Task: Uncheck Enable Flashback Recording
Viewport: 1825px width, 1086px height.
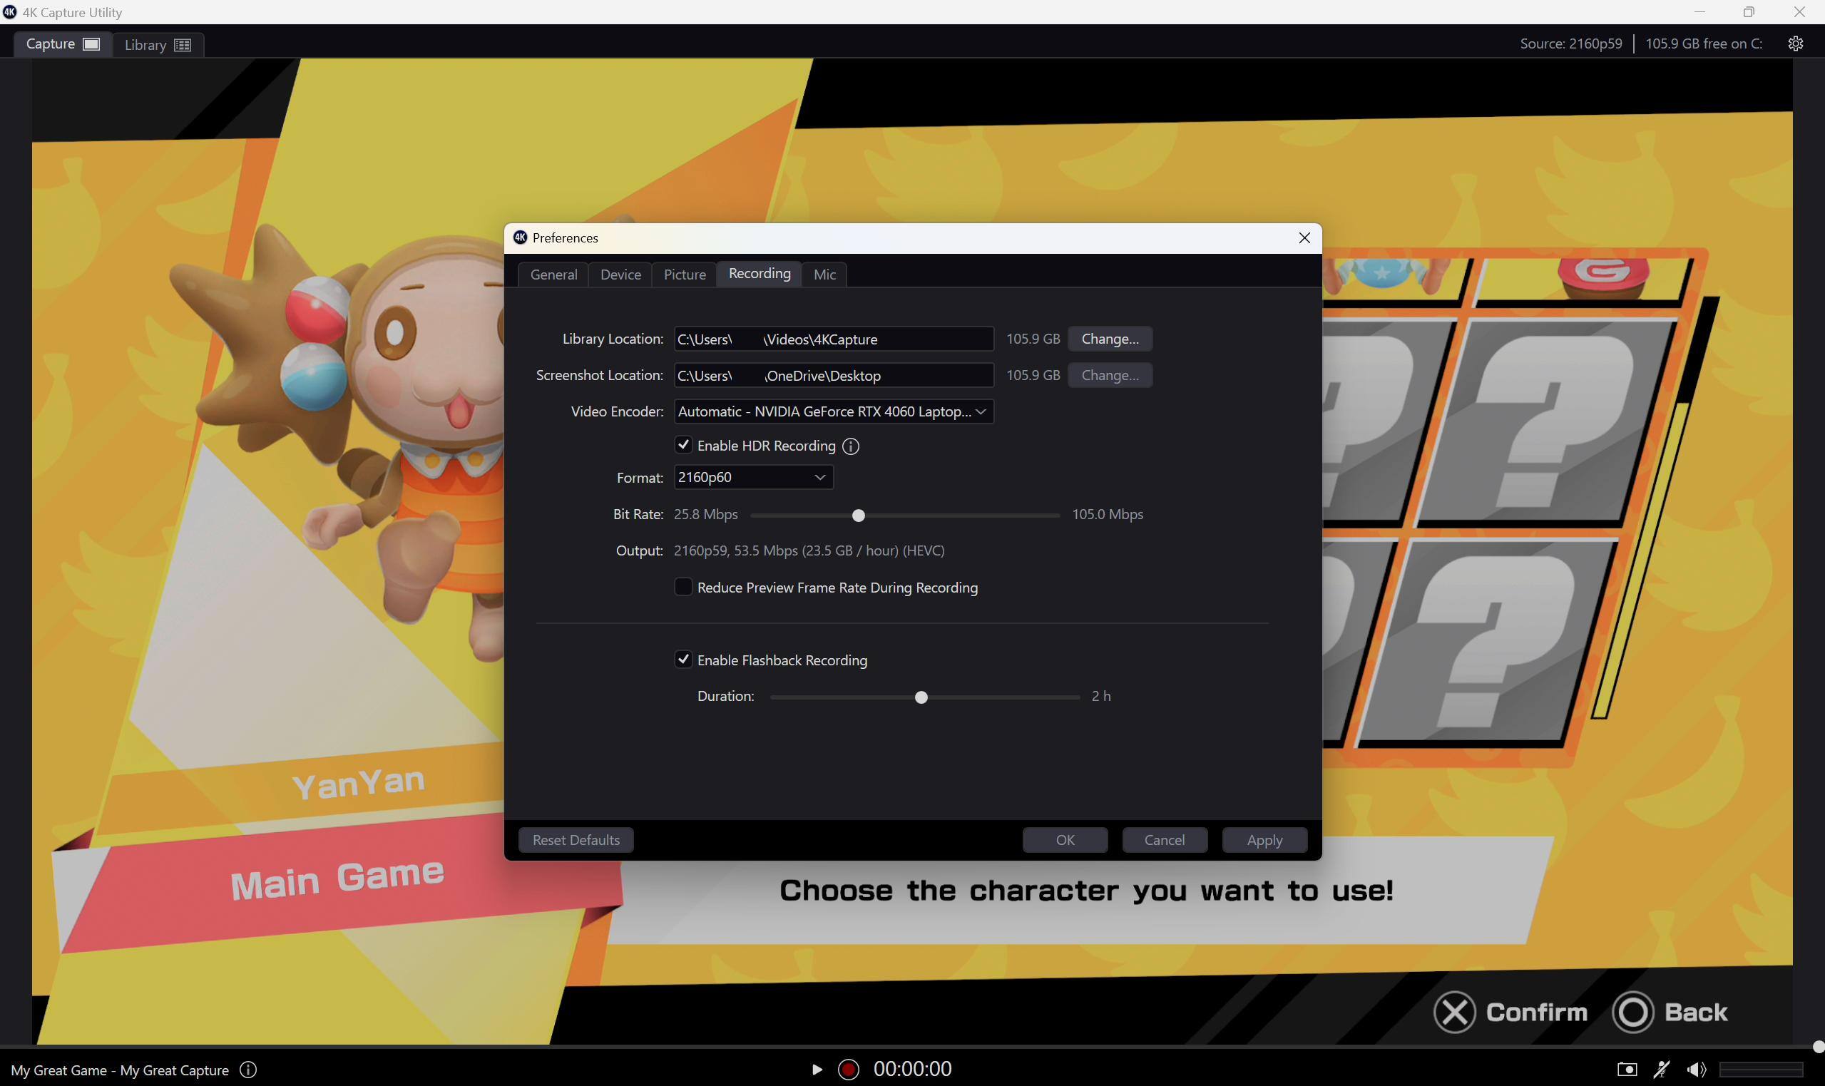Action: (x=683, y=660)
